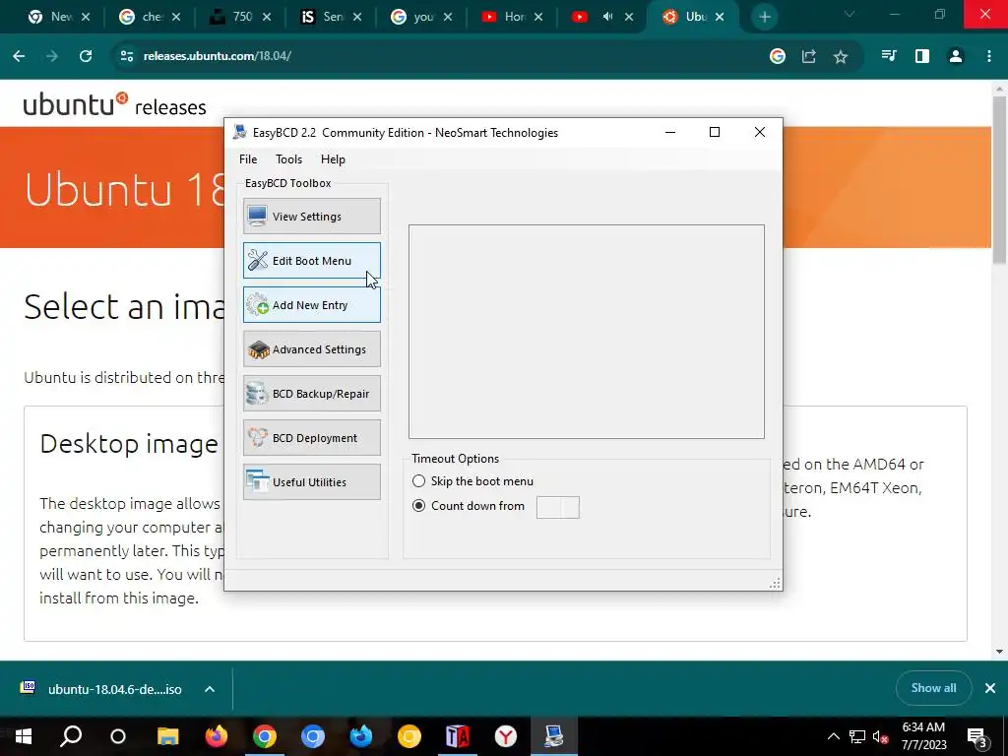The image size is (1008, 756).
Task: Click the Google icon in address bar
Action: (778, 56)
